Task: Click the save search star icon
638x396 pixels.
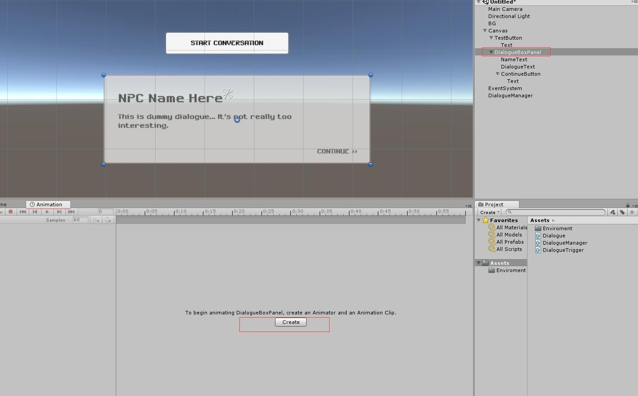Action: (x=632, y=212)
